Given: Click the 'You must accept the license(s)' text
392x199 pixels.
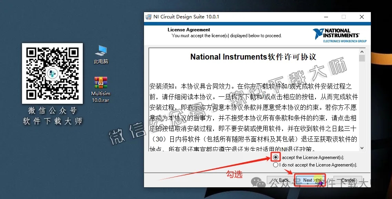Looking at the screenshot, I should [x=226, y=36].
